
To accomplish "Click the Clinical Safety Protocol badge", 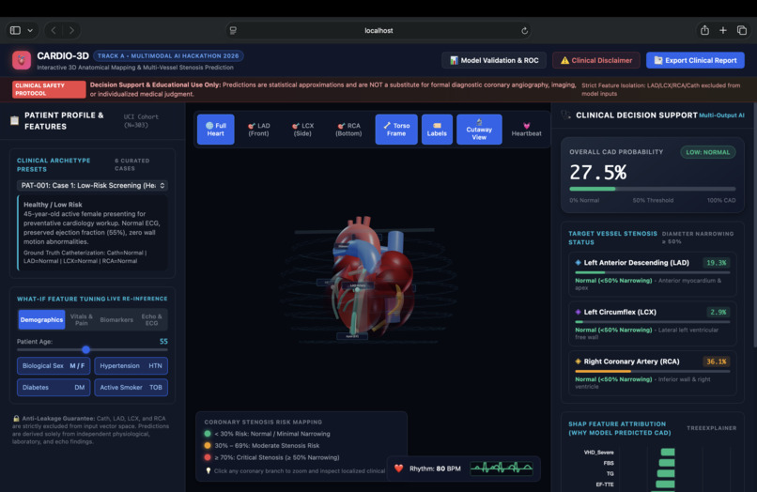I will pyautogui.click(x=48, y=89).
